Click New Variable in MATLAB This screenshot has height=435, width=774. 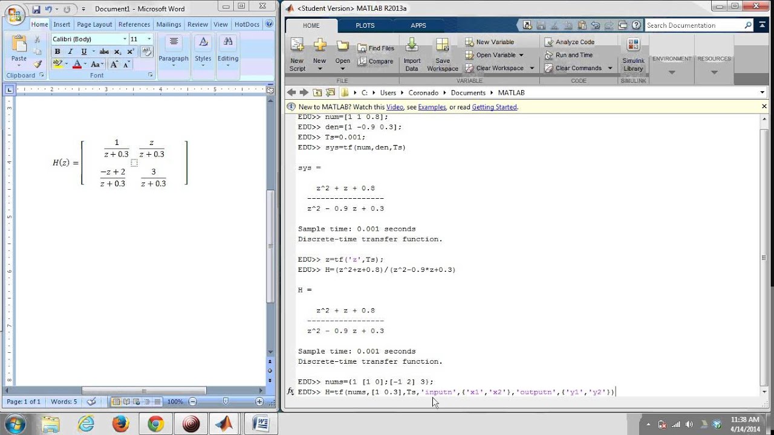pyautogui.click(x=489, y=42)
